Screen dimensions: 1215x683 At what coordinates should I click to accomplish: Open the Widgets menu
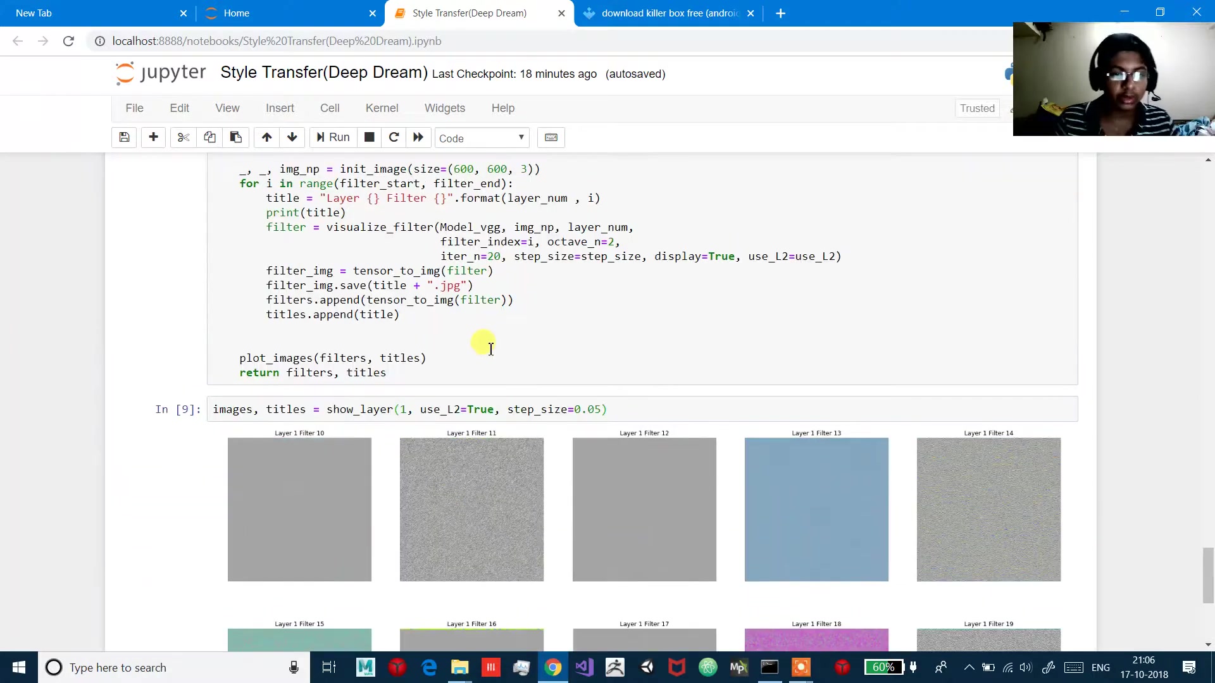pyautogui.click(x=445, y=108)
